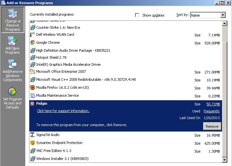The height and width of the screenshot is (166, 232).
Task: Switch to Add/Remove Windows Components
Action: pyautogui.click(x=12, y=71)
